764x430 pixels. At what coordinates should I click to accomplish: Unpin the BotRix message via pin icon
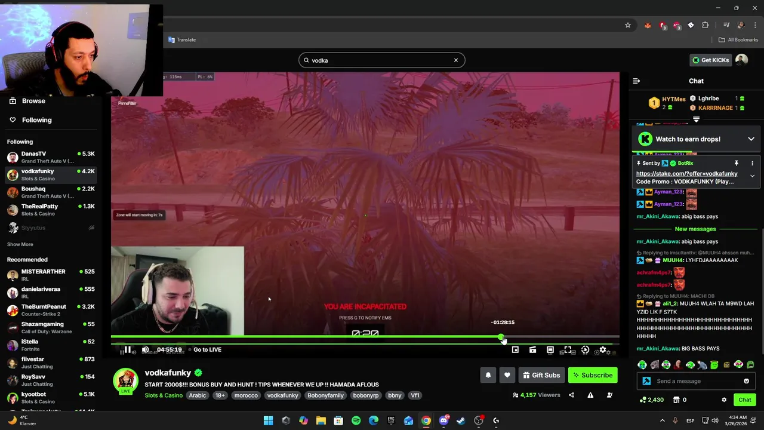[x=736, y=163]
